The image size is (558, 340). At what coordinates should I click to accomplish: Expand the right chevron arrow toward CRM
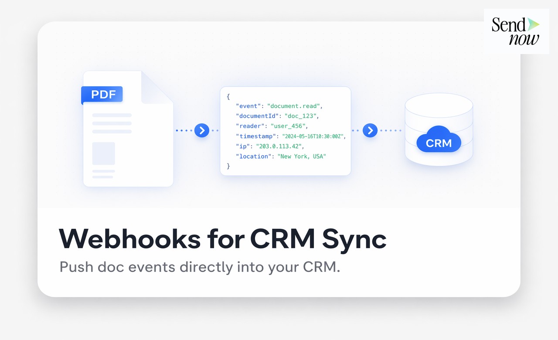pyautogui.click(x=370, y=130)
